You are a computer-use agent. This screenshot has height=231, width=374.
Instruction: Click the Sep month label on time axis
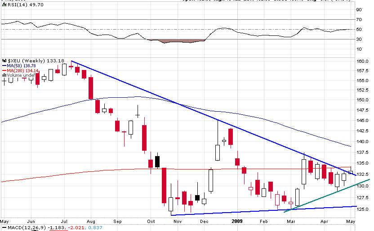(x=118, y=221)
